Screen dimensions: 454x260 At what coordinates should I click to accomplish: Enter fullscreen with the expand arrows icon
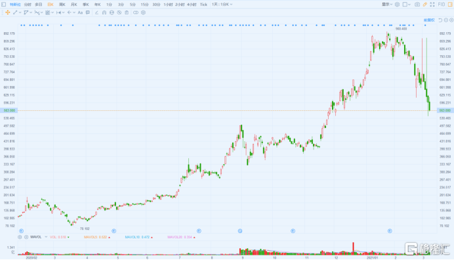pos(432,5)
